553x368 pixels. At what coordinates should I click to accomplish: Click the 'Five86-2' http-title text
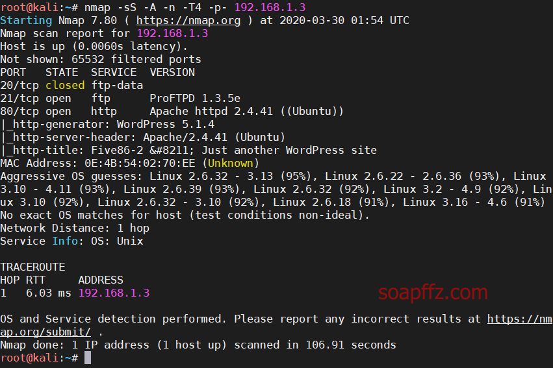[117, 150]
